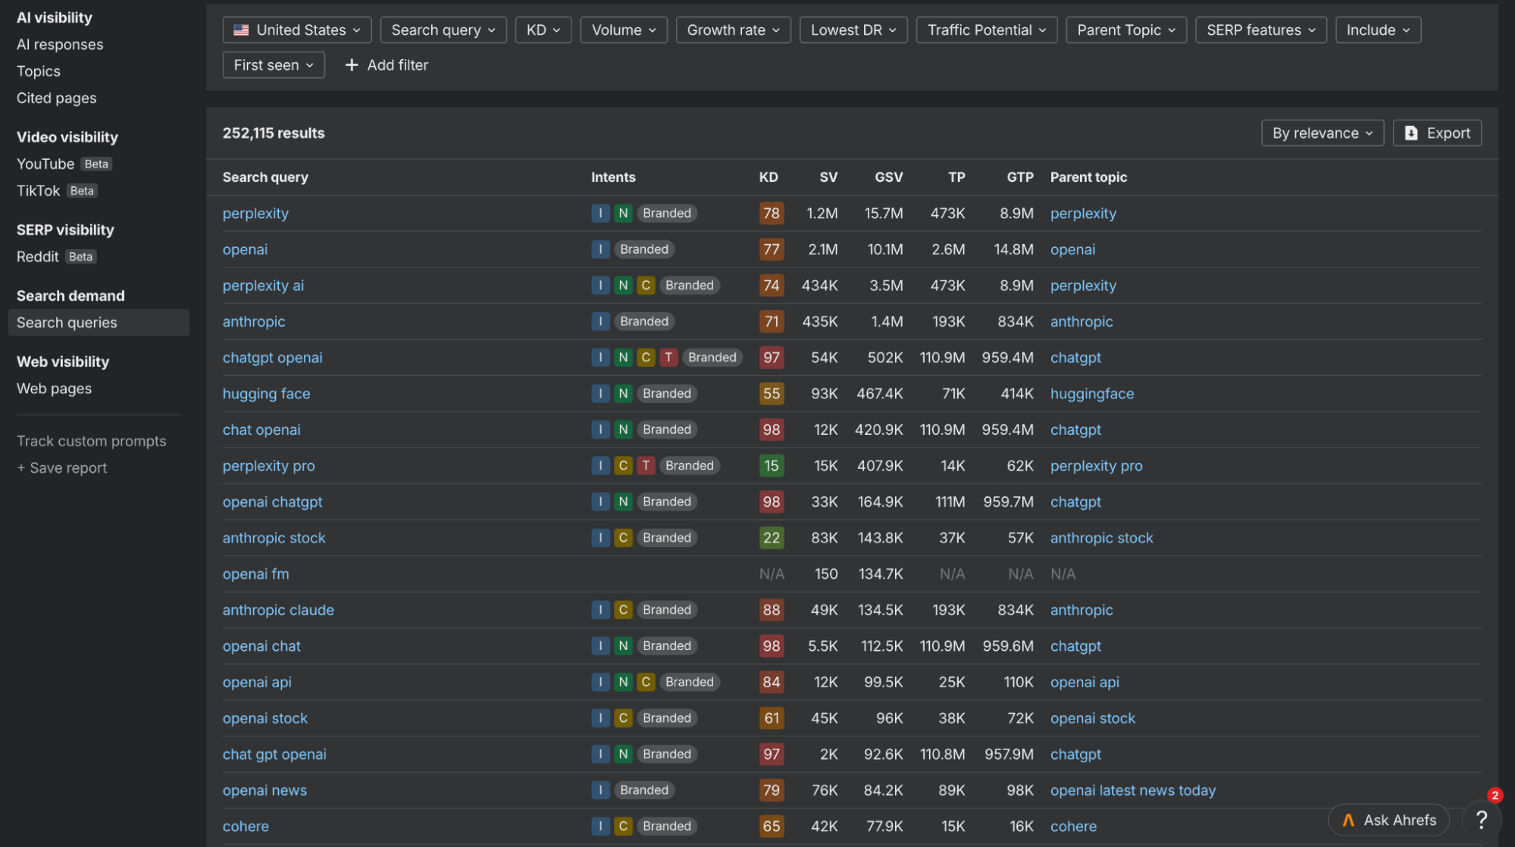Export the search query results
Screen dimensions: 1515x847
click(x=1437, y=133)
